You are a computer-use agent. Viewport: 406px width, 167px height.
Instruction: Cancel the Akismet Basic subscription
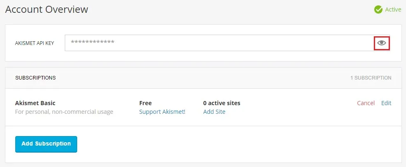[x=366, y=103]
